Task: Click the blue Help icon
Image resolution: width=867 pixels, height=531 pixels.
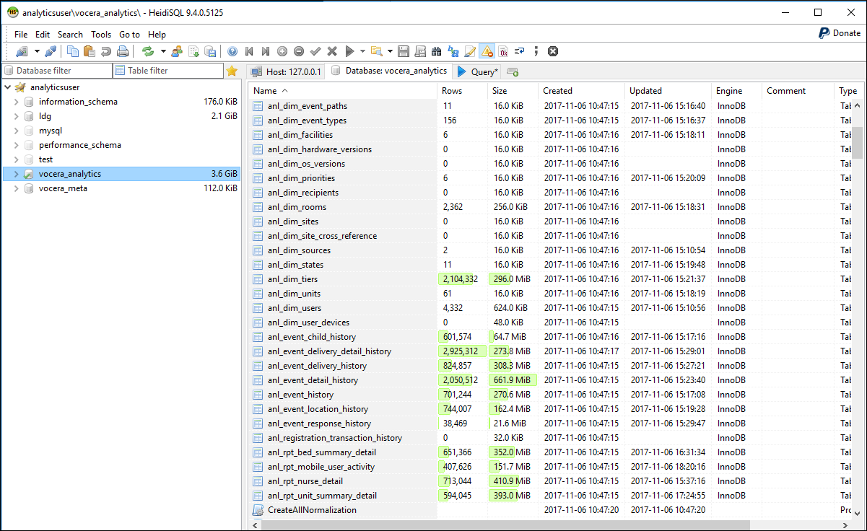Action: coord(232,51)
